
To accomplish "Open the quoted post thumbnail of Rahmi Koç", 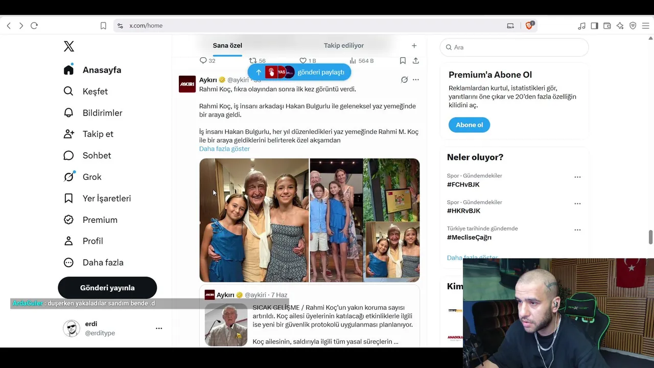I will click(226, 325).
